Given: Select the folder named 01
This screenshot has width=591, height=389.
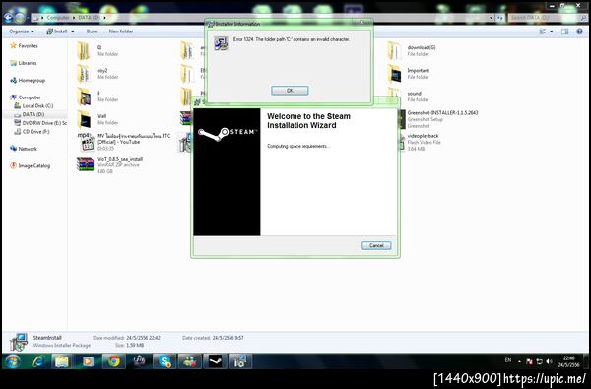Looking at the screenshot, I should point(98,51).
